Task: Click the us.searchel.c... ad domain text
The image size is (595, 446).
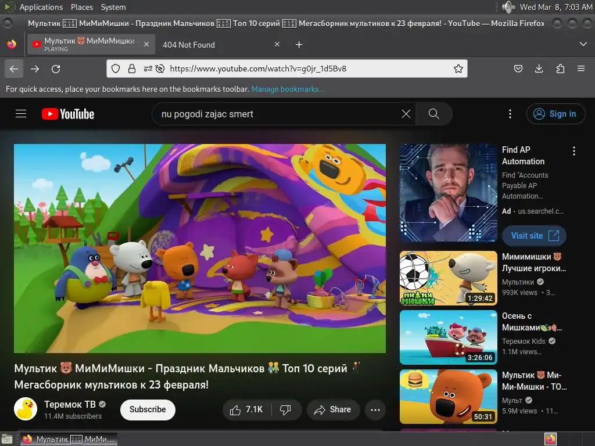Action: pyautogui.click(x=540, y=211)
